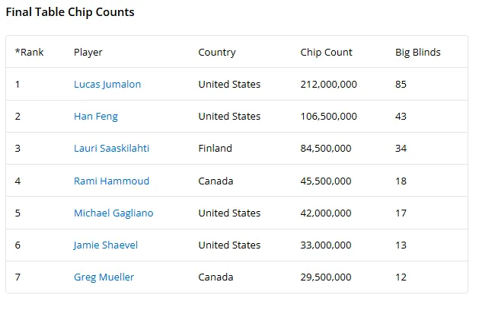The image size is (479, 311).
Task: Click Greg Mueller player link
Action: (x=104, y=277)
